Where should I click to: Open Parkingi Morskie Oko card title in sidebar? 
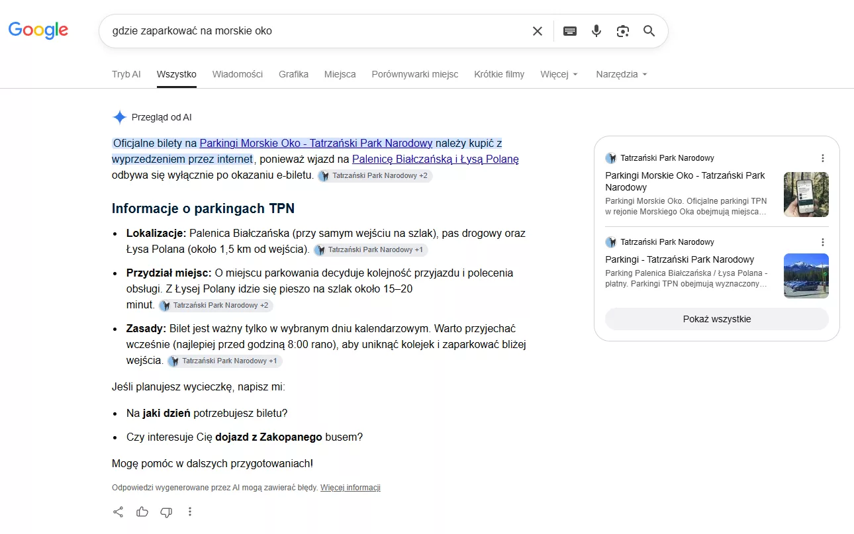pos(685,181)
